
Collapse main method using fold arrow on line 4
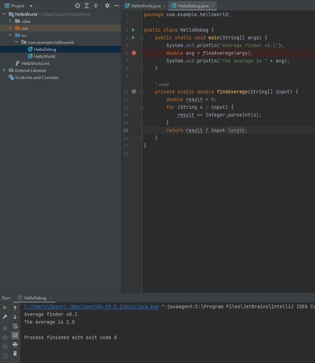142,38
